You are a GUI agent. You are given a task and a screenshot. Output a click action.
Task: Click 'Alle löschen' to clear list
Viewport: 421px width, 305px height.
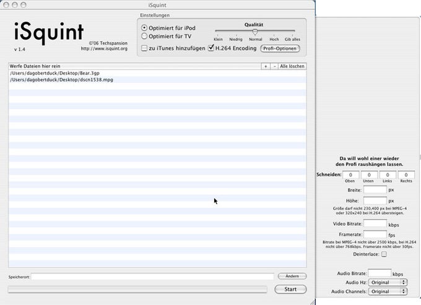click(292, 66)
